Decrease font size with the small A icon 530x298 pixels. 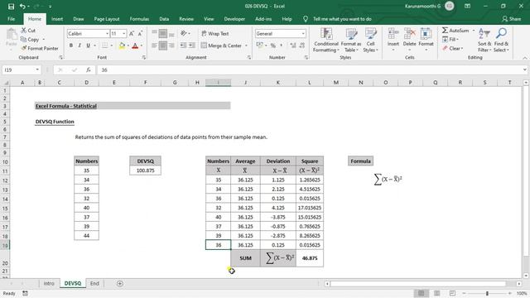pyautogui.click(x=140, y=33)
